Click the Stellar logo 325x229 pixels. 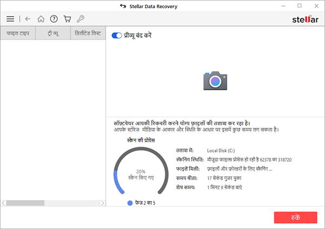[x=304, y=19]
